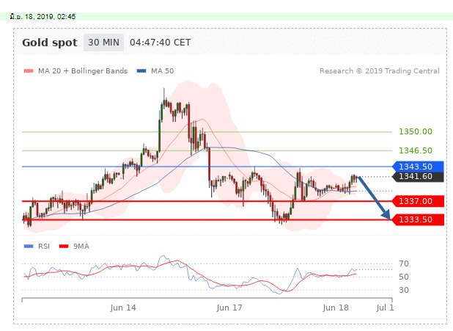Click the RSI 30 level label
This screenshot has height=331, width=453.
click(404, 290)
